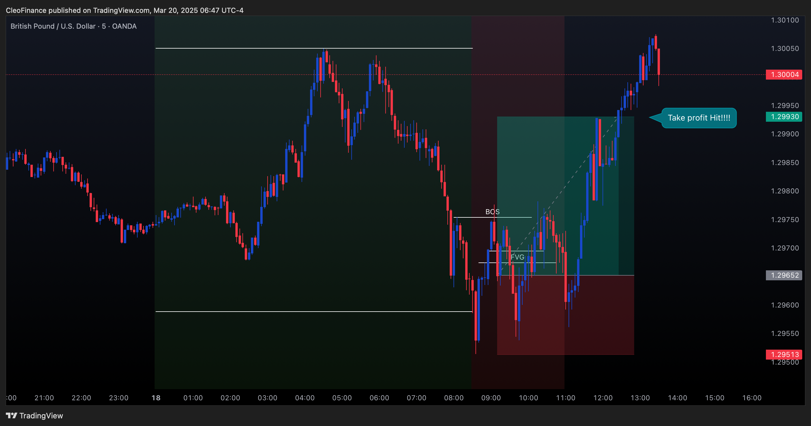
Task: Click the 12:00 time axis label
Action: (x=603, y=398)
